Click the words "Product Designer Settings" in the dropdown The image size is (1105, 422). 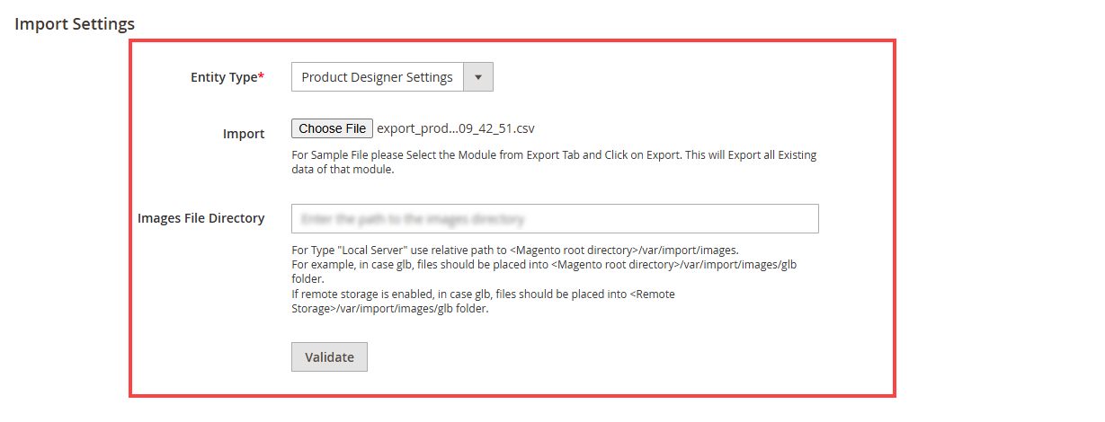tap(377, 77)
